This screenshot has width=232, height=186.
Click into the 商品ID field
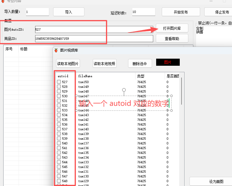[94, 39]
